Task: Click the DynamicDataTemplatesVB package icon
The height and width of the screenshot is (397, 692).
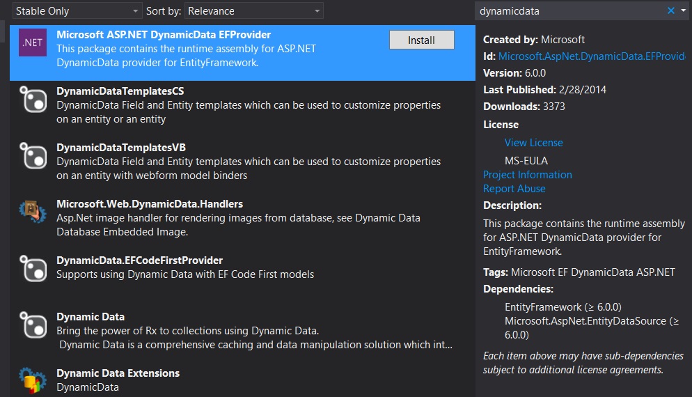Action: [x=33, y=155]
